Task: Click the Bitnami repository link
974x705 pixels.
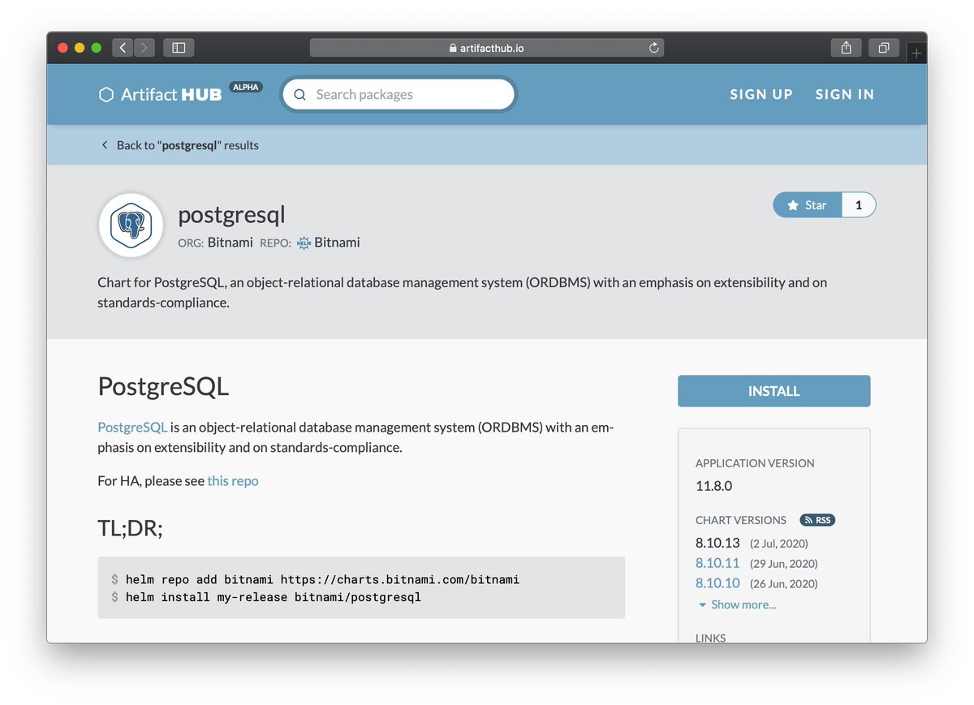Action: pos(337,243)
